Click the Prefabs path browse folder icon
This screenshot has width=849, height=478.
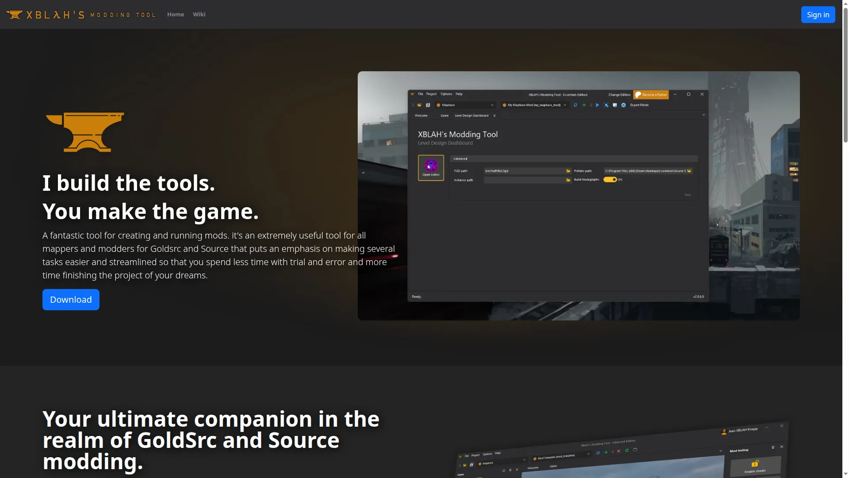[689, 171]
